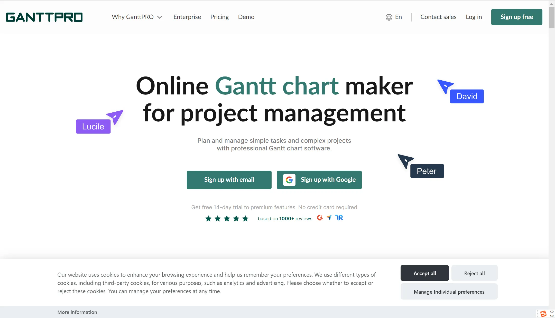Go to the Pricing page
Viewport: 555px width, 318px height.
[219, 17]
